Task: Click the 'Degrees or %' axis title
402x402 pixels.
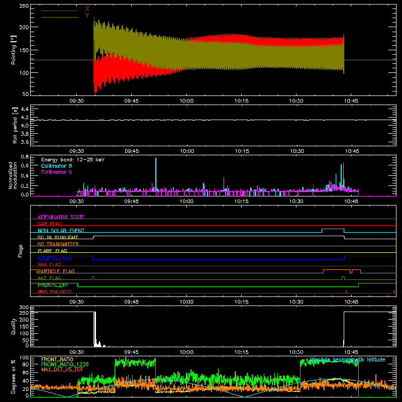Action: point(13,376)
